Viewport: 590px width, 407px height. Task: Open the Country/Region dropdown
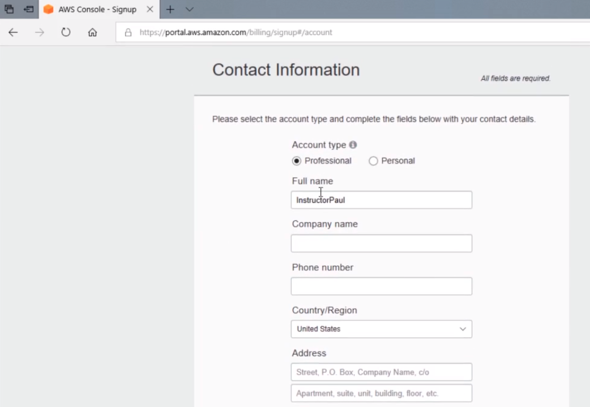coord(381,329)
